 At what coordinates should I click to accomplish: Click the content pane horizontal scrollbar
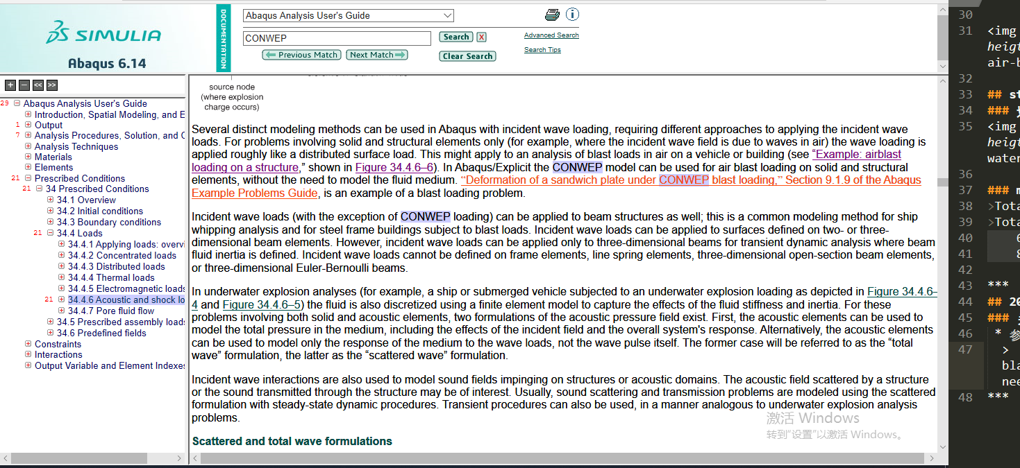coord(563,458)
